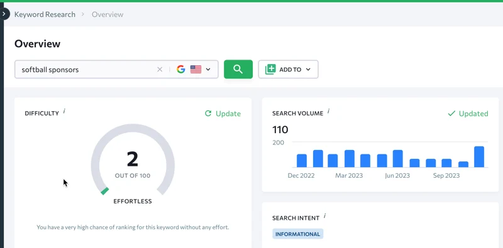This screenshot has width=503, height=248.
Task: Click the Updated status label
Action: click(x=473, y=114)
